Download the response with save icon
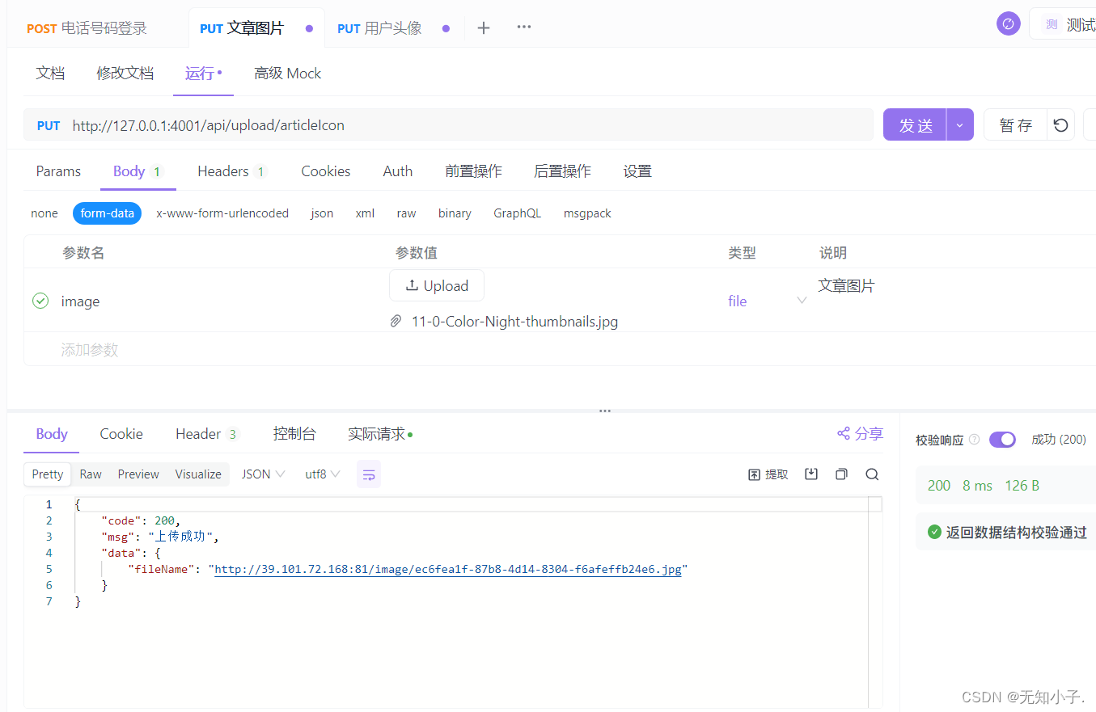Image resolution: width=1096 pixels, height=712 pixels. [x=811, y=474]
